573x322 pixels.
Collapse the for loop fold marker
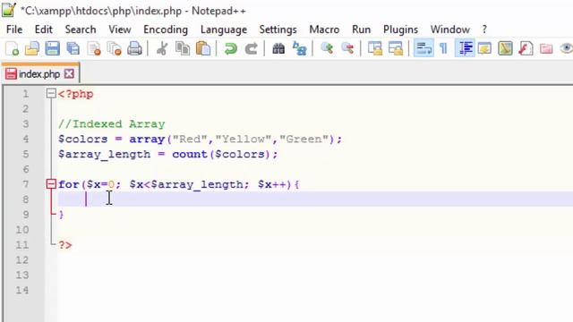pyautogui.click(x=51, y=184)
